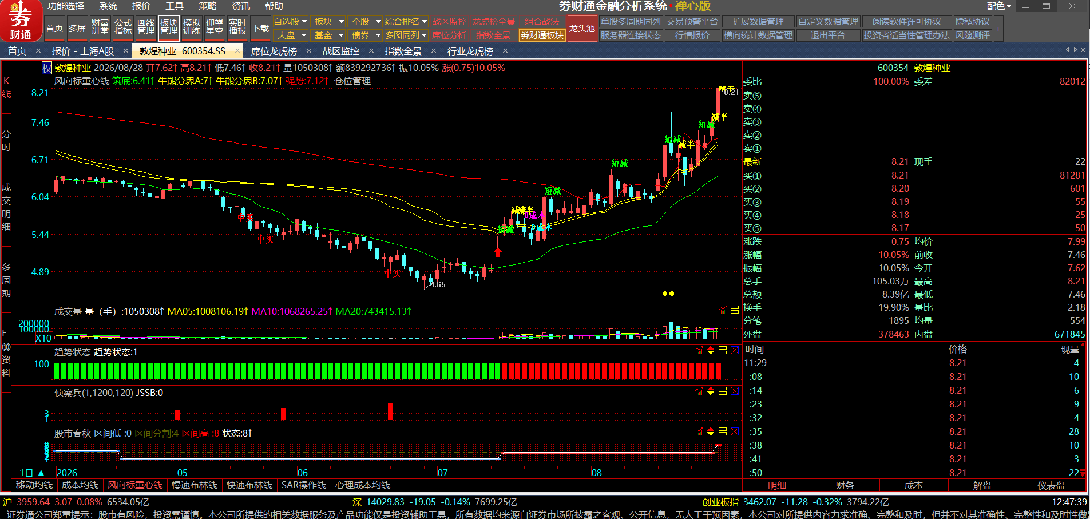Open the 大盘 dropdown
The width and height of the screenshot is (1090, 519).
(291, 35)
